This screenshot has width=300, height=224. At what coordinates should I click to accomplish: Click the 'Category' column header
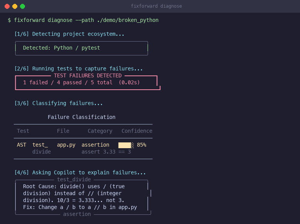(100, 131)
